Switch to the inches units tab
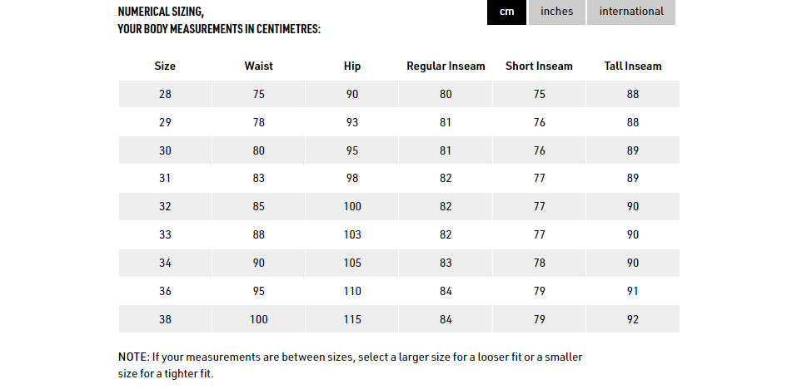Image resolution: width=797 pixels, height=389 pixels. click(556, 12)
